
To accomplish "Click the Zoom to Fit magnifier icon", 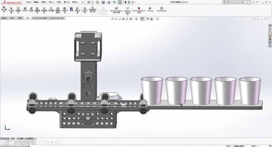I will tap(112, 19).
